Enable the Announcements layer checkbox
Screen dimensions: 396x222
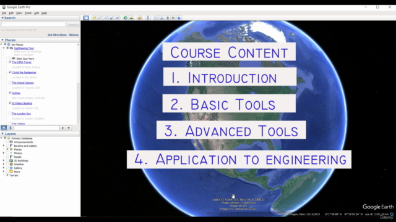click(x=7, y=142)
